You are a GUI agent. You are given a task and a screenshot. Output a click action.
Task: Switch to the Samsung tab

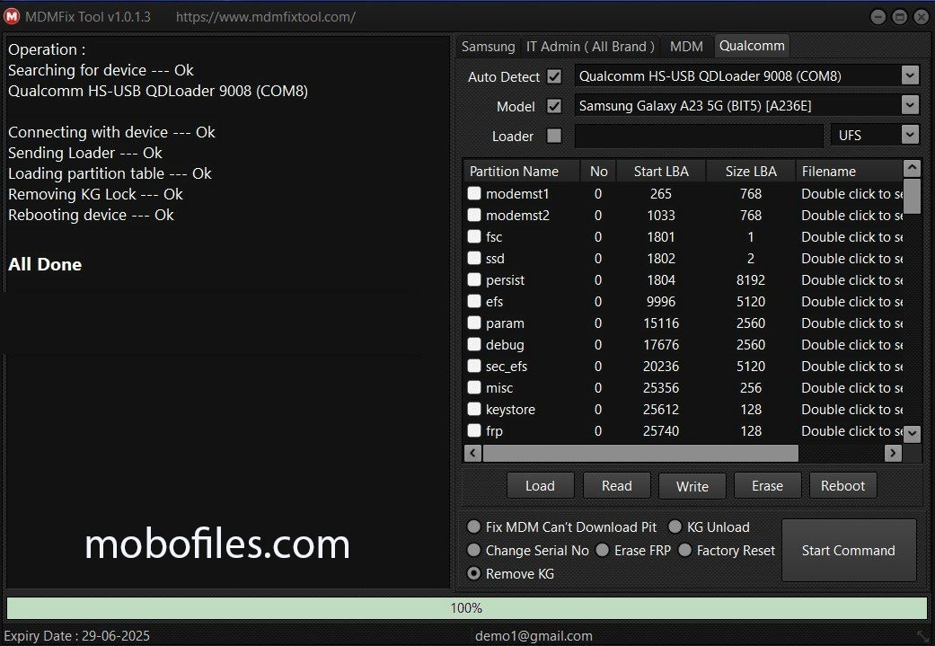click(489, 47)
